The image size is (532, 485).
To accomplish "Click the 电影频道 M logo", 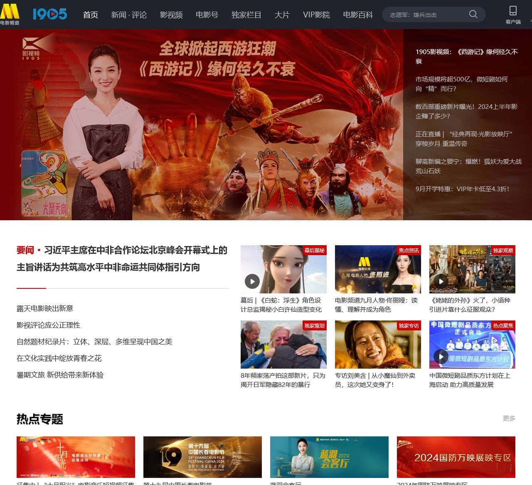I will 10,15.
